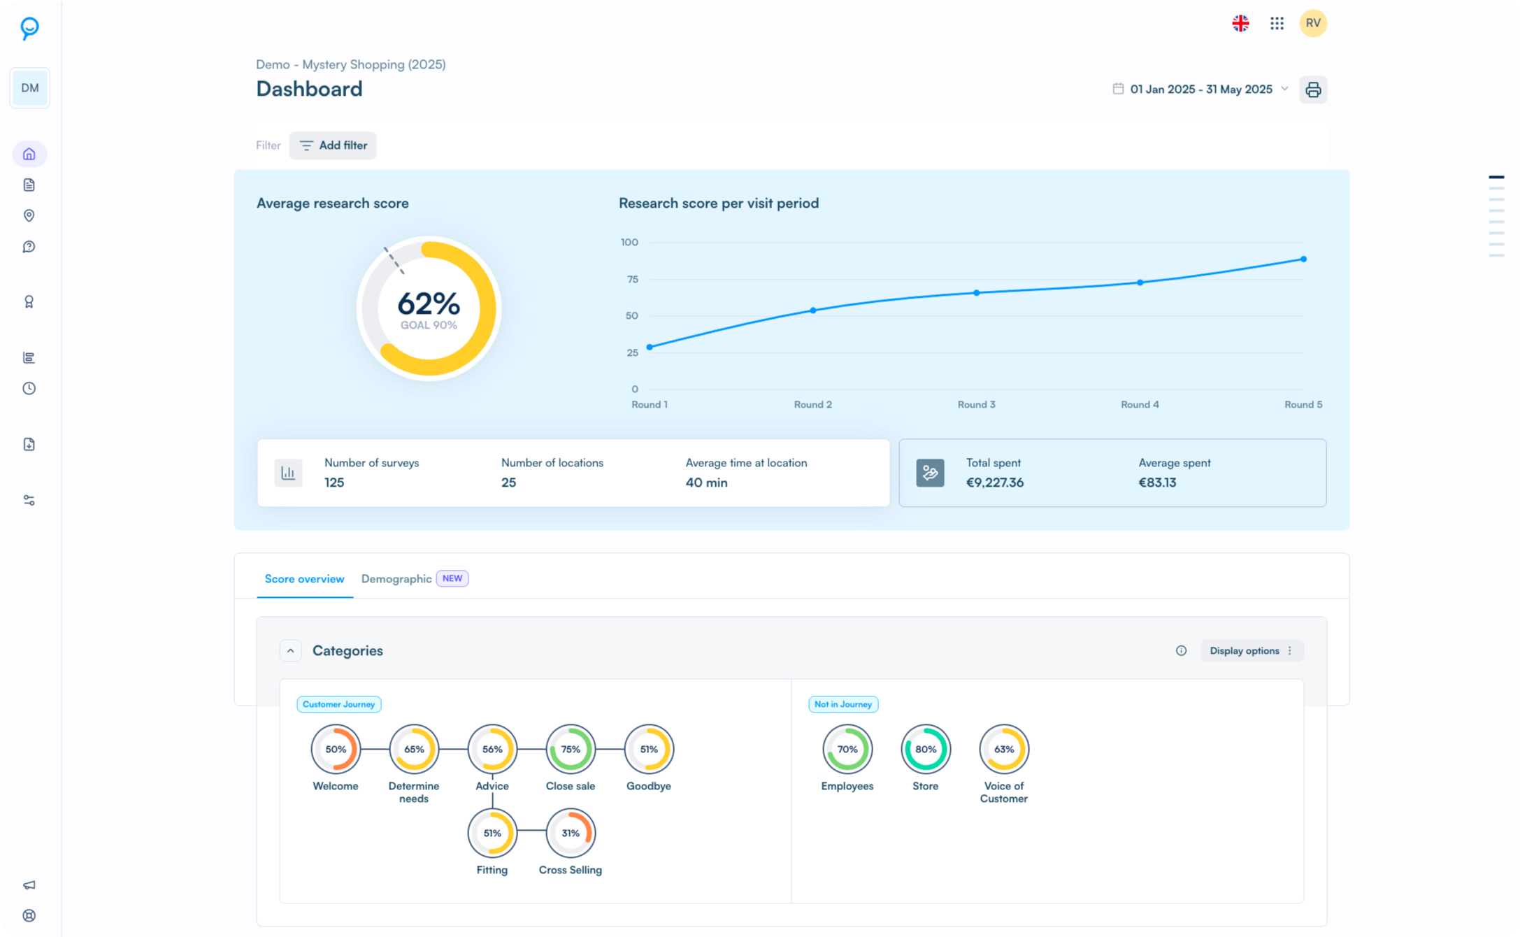Click the 62% average score donut
Screen dimensions: 1520x937
point(429,308)
